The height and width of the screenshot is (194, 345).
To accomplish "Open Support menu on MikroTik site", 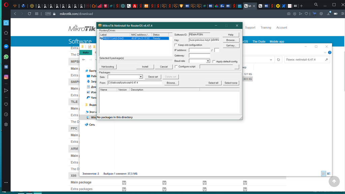I will 250,28.
